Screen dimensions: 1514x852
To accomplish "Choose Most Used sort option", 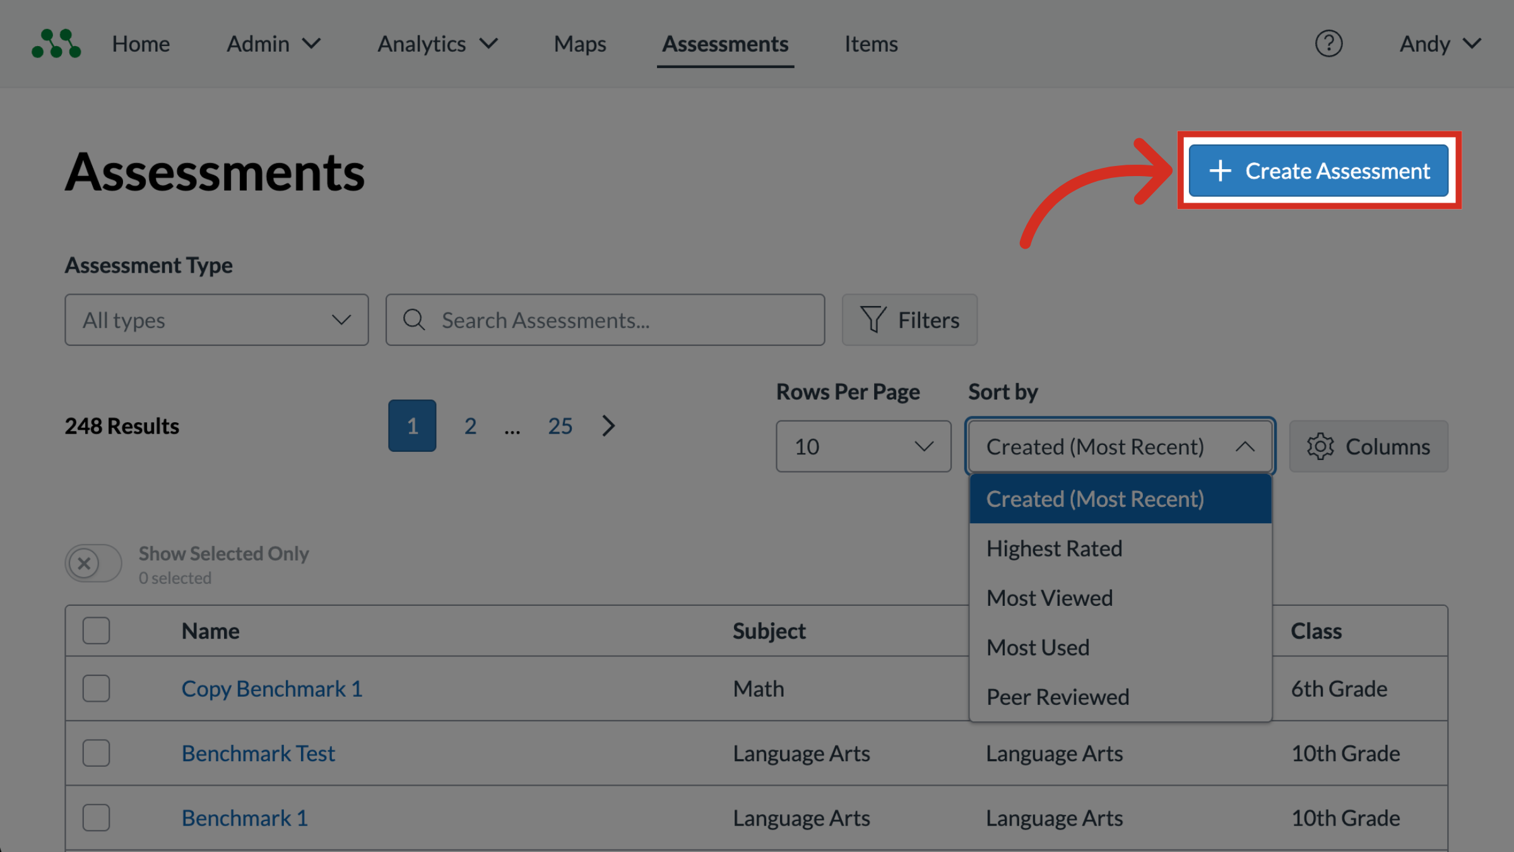I will [x=1120, y=648].
